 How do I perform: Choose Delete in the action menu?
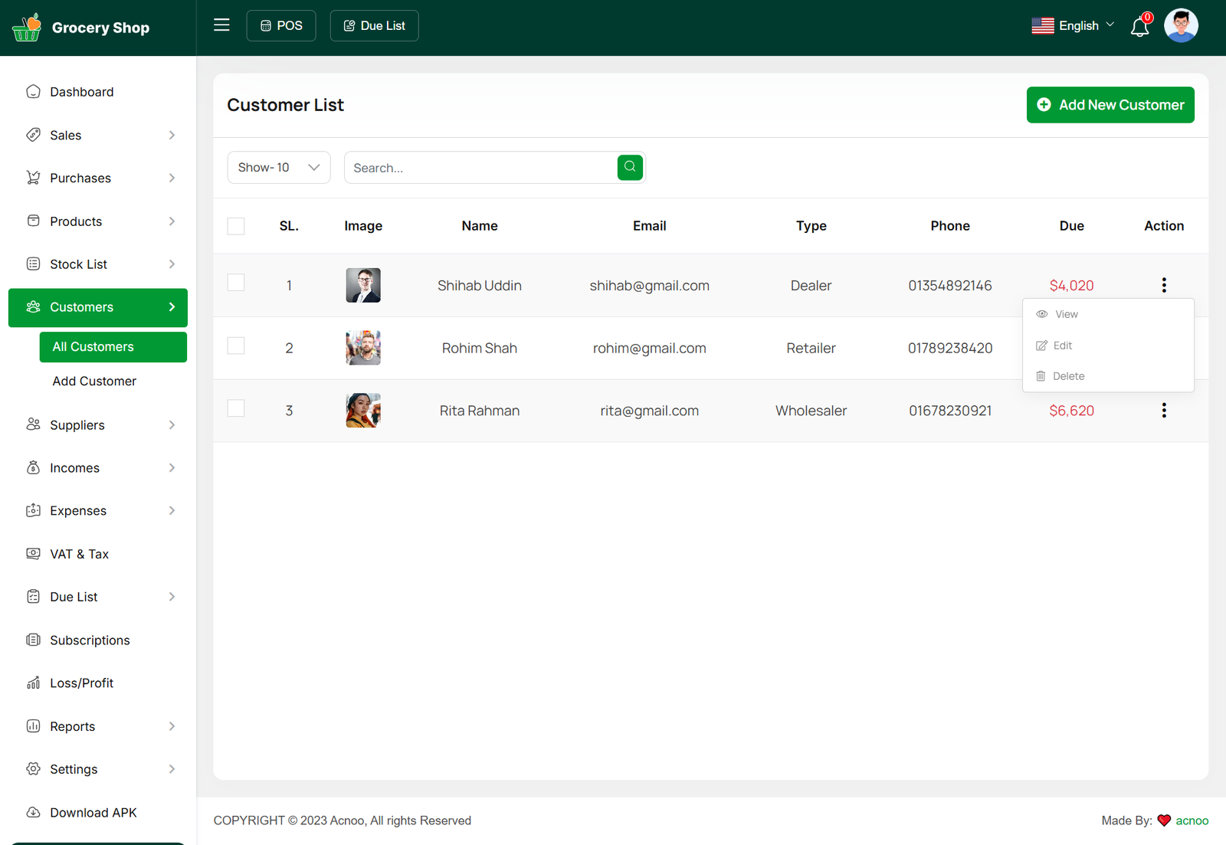point(1067,376)
